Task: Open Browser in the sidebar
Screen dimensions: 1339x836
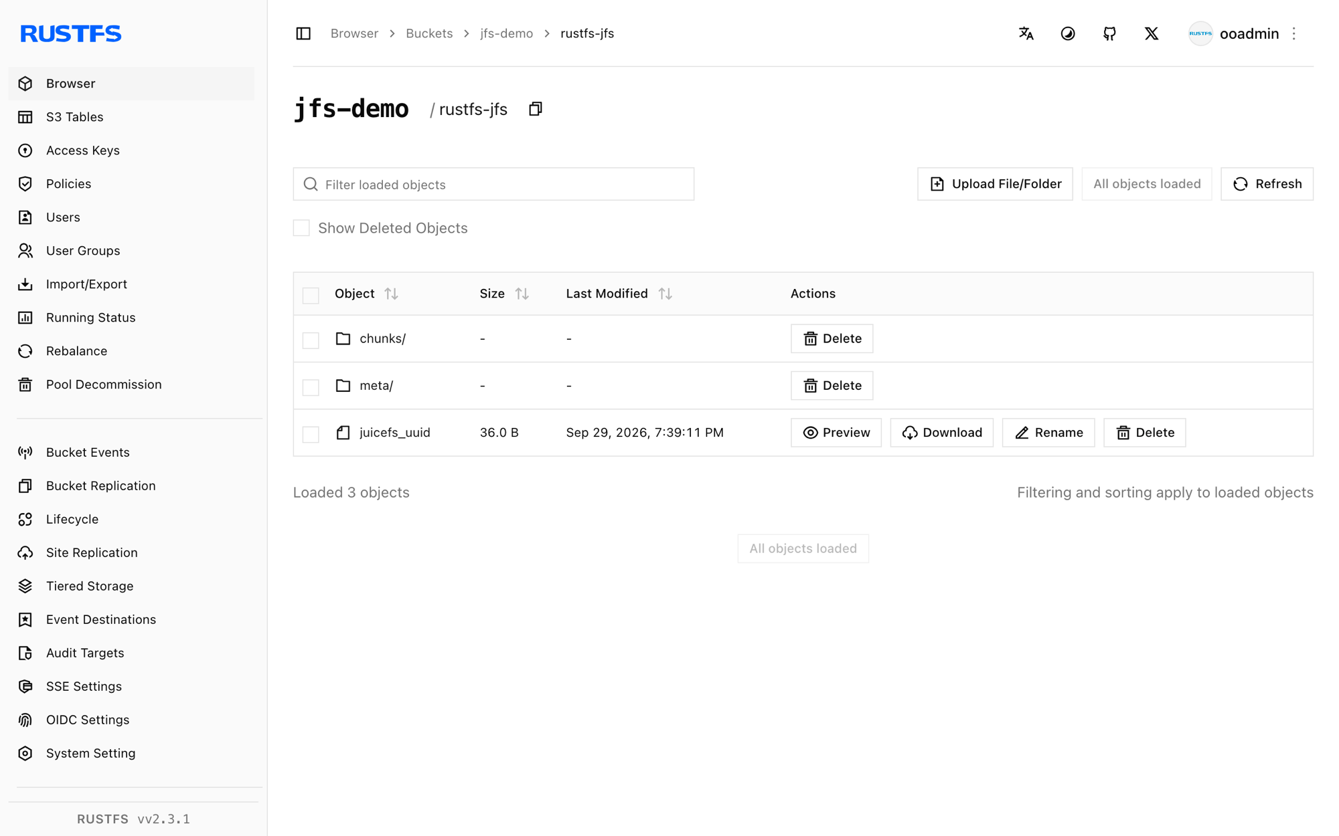Action: click(131, 84)
